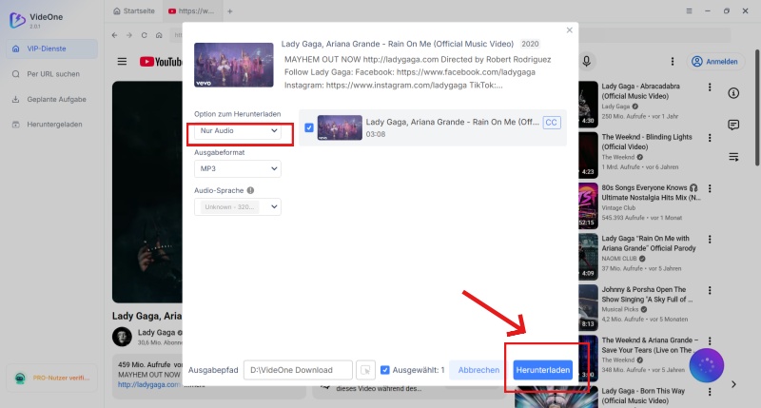Open options for Johnny & Porsha video
Screen dimensions: 761x408
(710, 291)
